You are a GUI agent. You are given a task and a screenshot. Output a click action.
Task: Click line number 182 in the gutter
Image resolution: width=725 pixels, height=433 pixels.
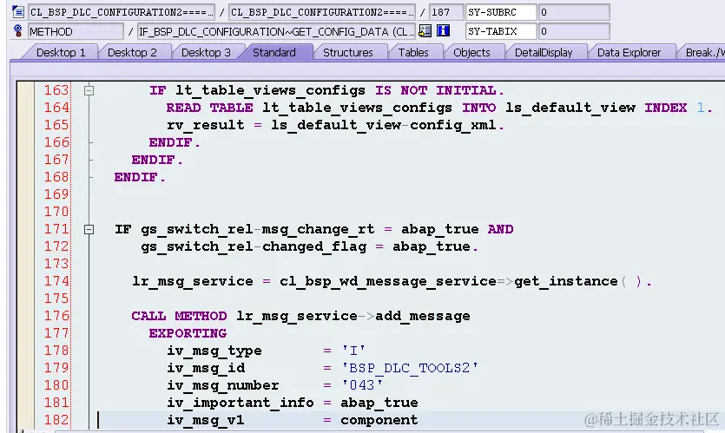pyautogui.click(x=56, y=420)
